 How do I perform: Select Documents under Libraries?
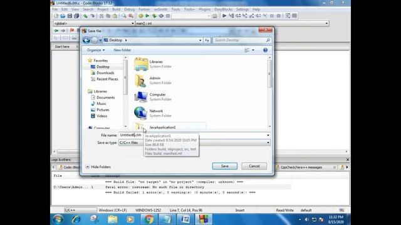[105, 97]
